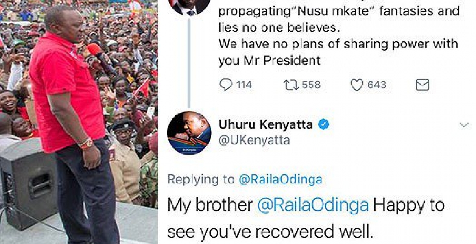Open the rally photo on left
This screenshot has width=476, height=244.
click(79, 122)
